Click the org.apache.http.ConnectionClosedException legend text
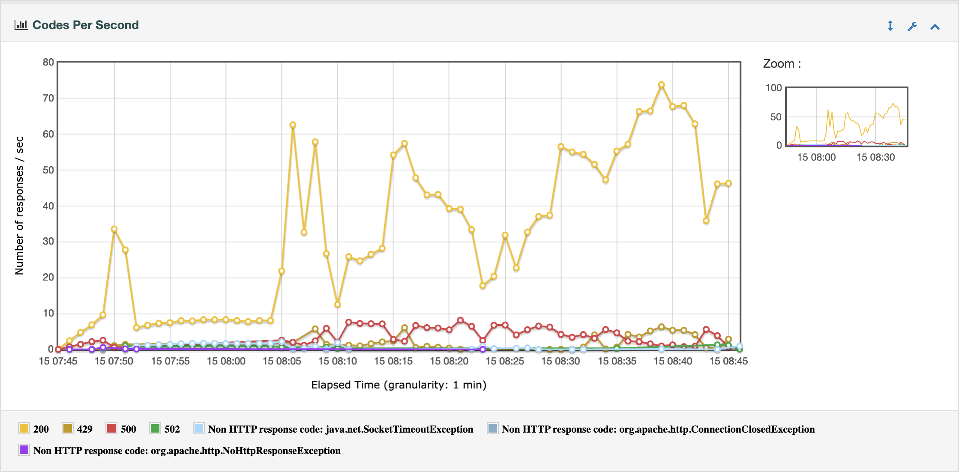Screen dimensions: 959x472 658,429
